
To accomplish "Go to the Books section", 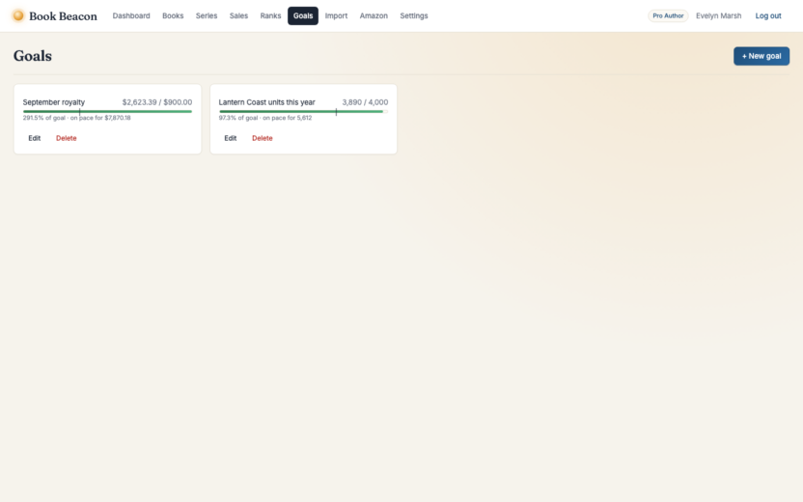I will (173, 15).
